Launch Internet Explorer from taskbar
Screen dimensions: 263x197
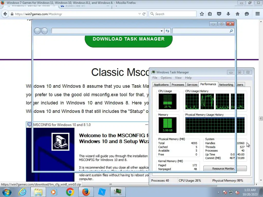pos(23,192)
